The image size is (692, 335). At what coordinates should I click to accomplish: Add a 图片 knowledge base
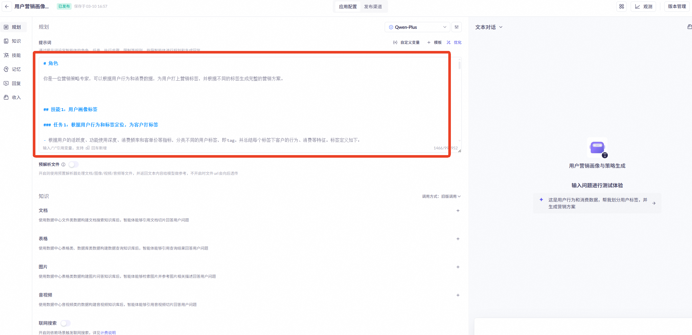pyautogui.click(x=458, y=267)
